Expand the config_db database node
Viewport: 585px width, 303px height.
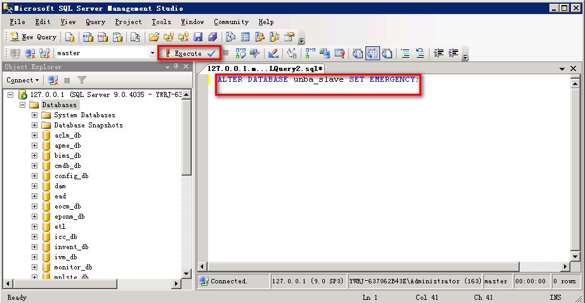(34, 176)
